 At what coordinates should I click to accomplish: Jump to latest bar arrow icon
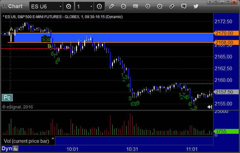210,107
